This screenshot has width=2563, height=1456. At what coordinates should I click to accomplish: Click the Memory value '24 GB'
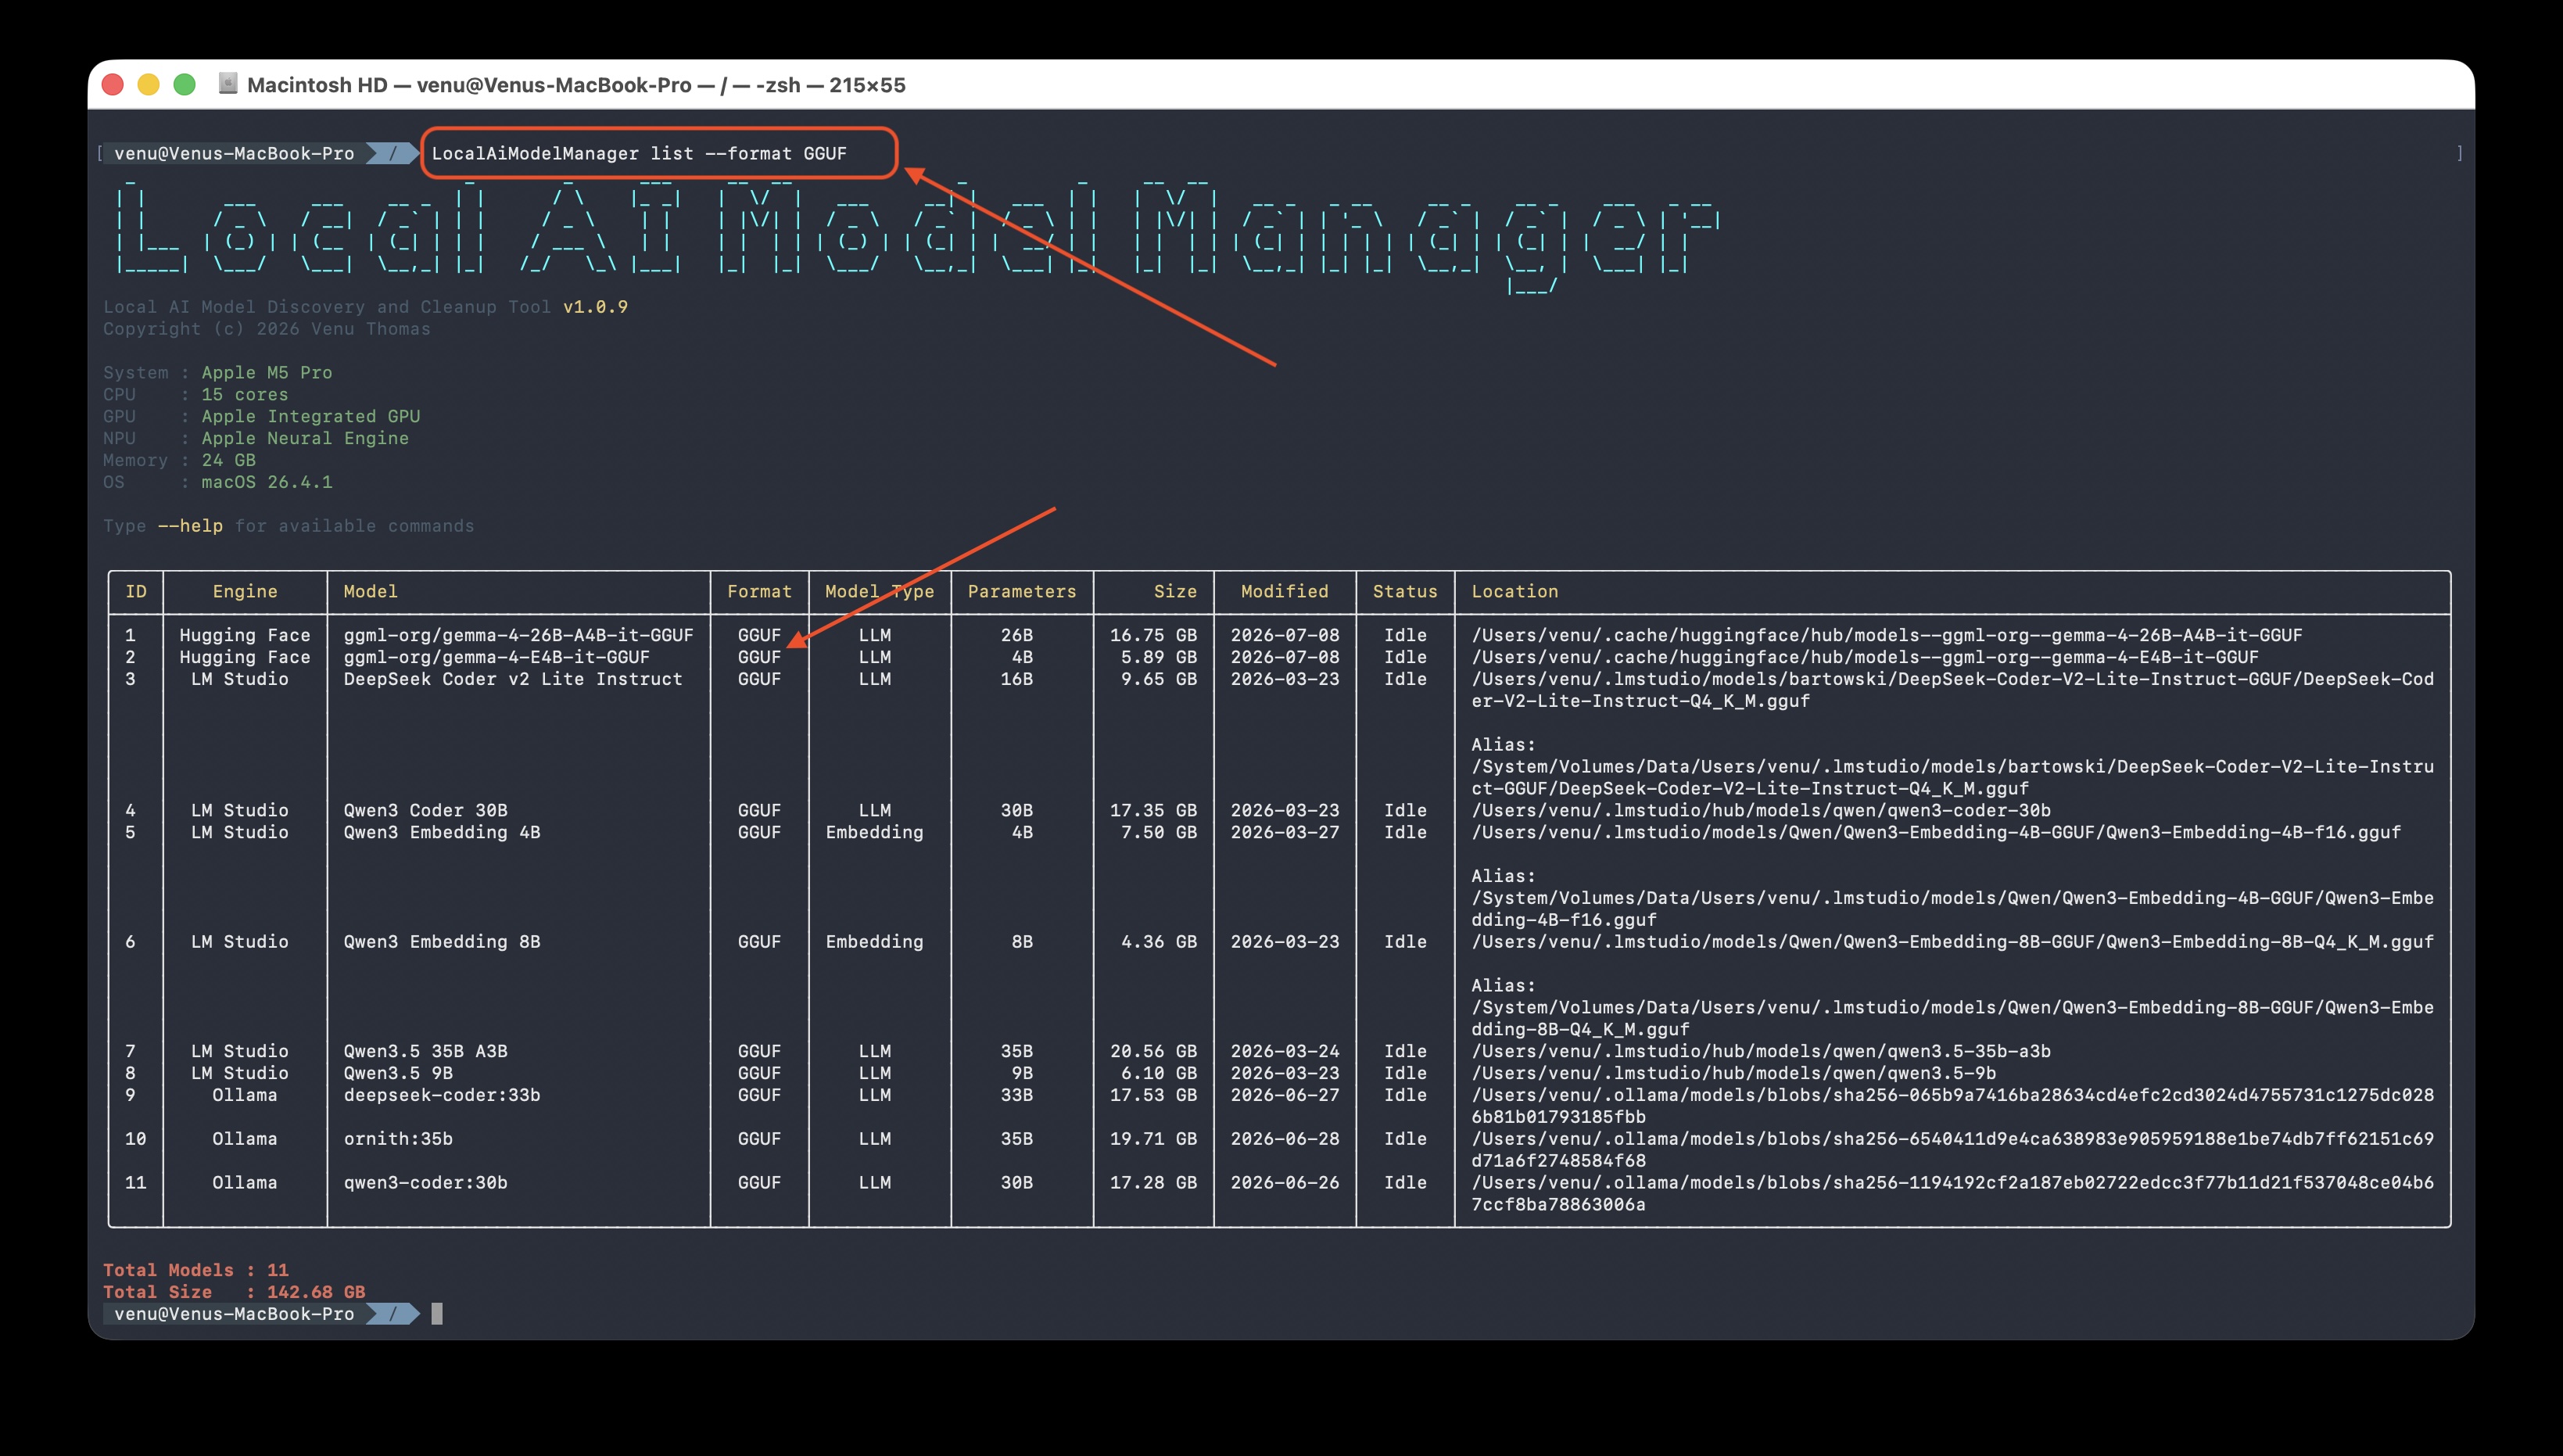tap(229, 460)
